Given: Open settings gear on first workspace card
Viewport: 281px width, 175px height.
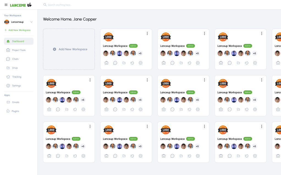Looking at the screenshot, I should pos(140,63).
